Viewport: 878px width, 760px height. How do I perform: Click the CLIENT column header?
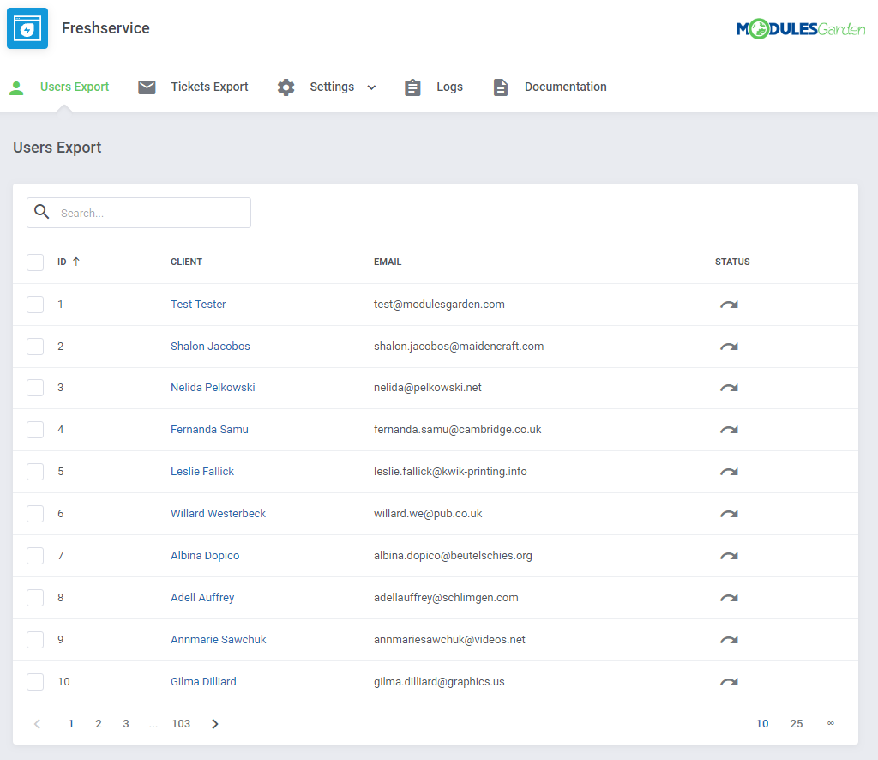[186, 262]
